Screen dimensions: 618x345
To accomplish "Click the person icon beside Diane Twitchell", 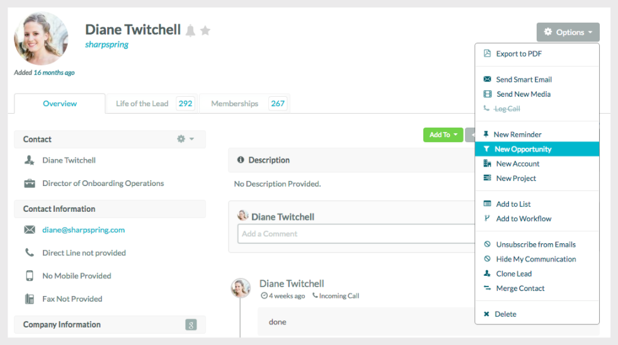I will tap(30, 160).
